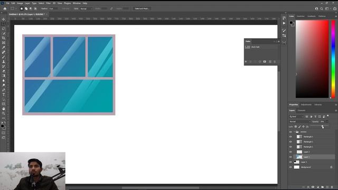Select the Clone Stamp tool
The width and height of the screenshot is (338, 190).
point(4,62)
